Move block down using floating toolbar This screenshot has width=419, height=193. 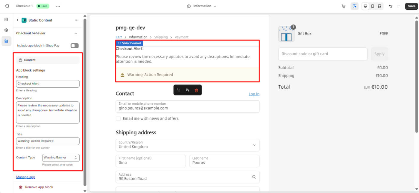(x=187, y=90)
